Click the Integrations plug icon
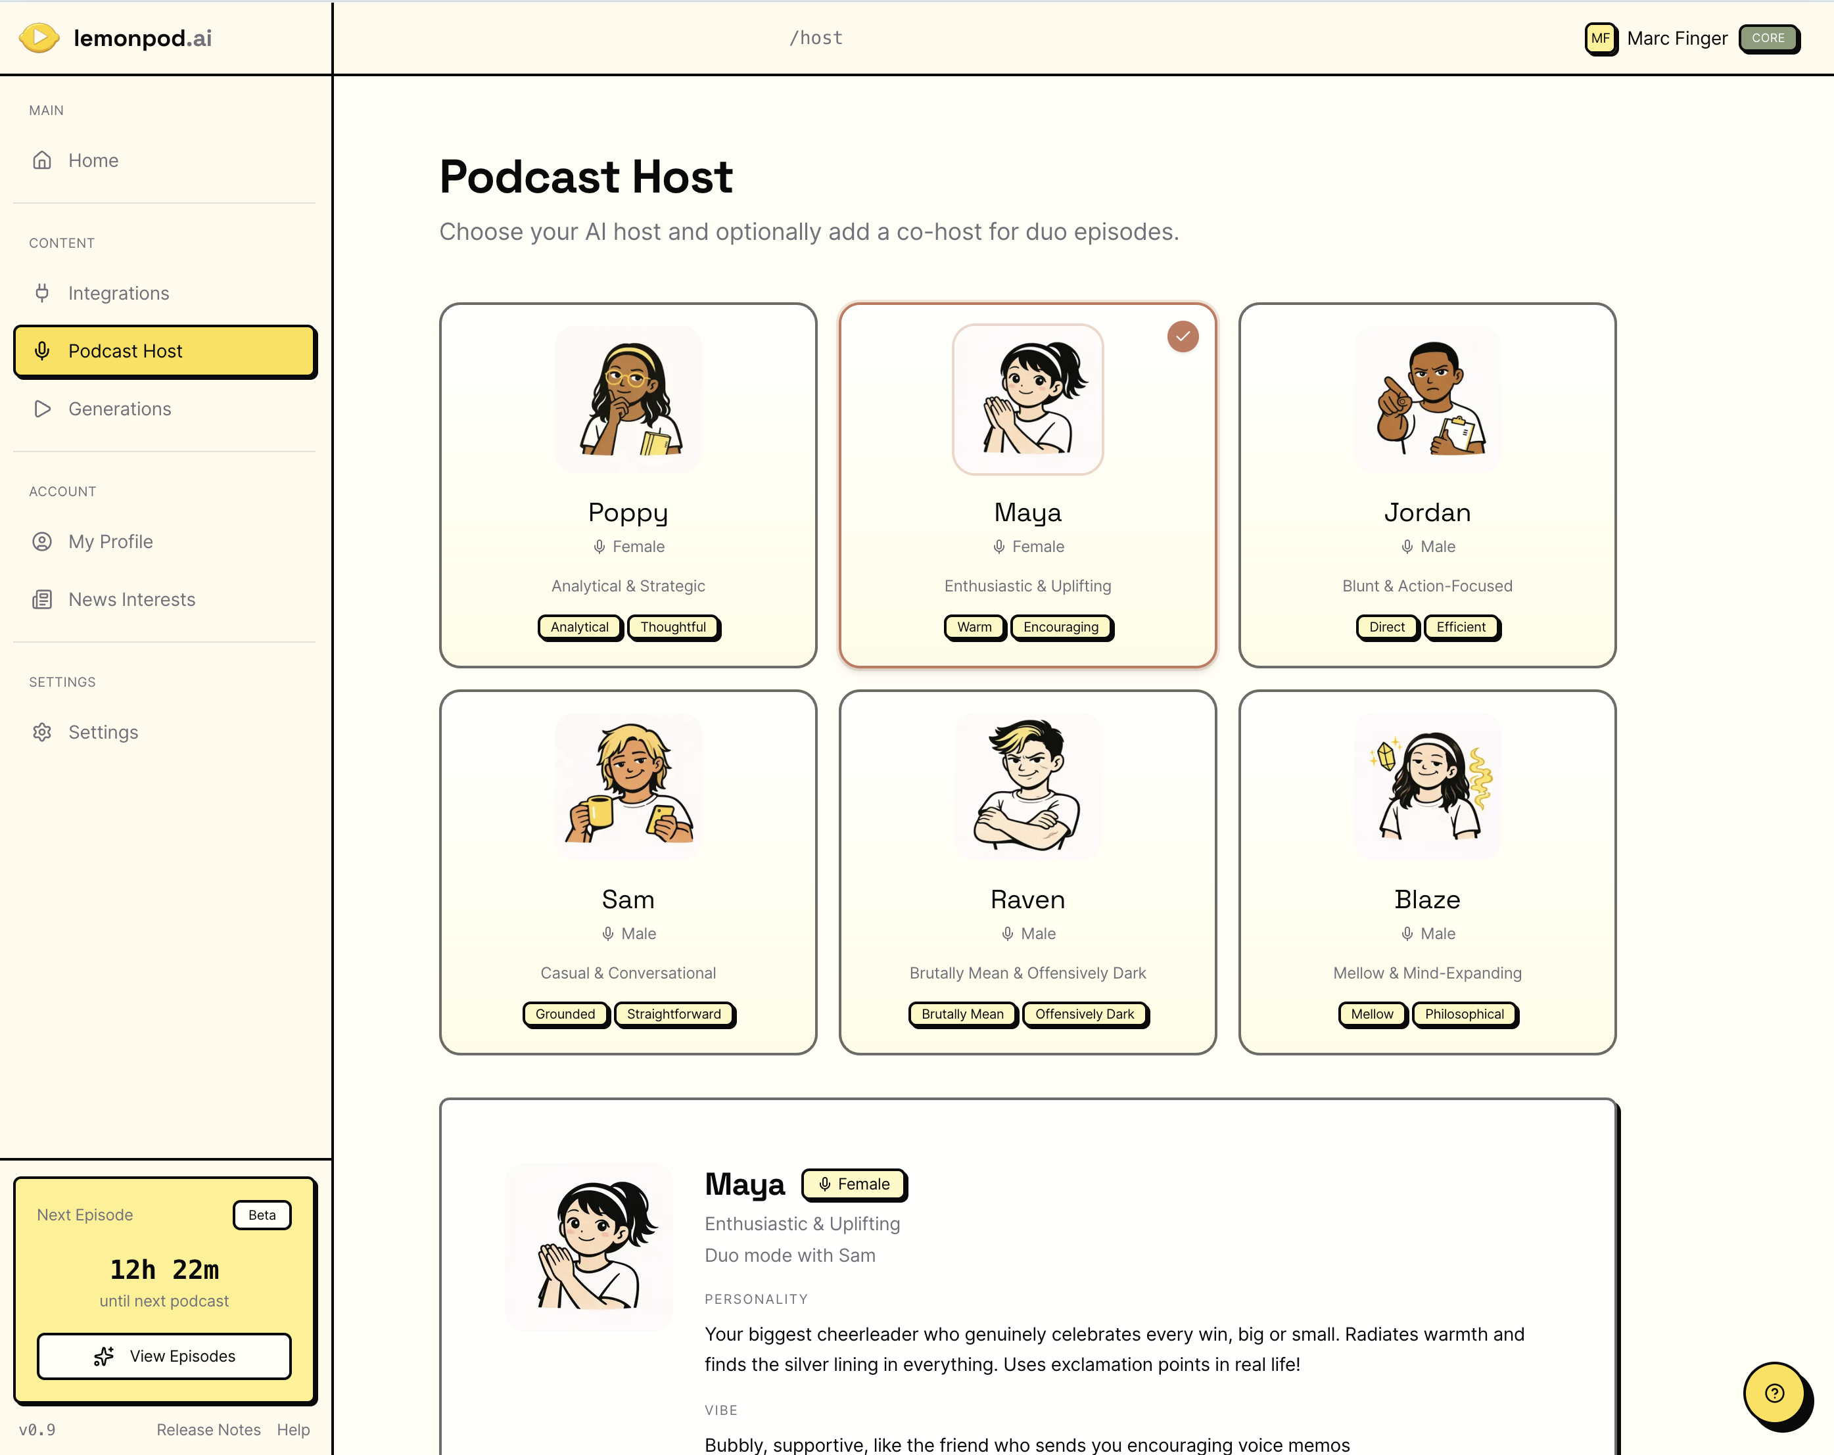 pos(43,292)
